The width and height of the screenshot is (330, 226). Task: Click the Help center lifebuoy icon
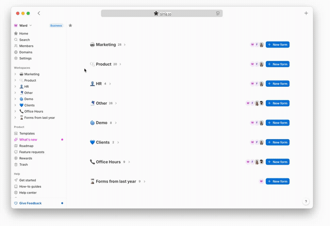tap(16, 193)
